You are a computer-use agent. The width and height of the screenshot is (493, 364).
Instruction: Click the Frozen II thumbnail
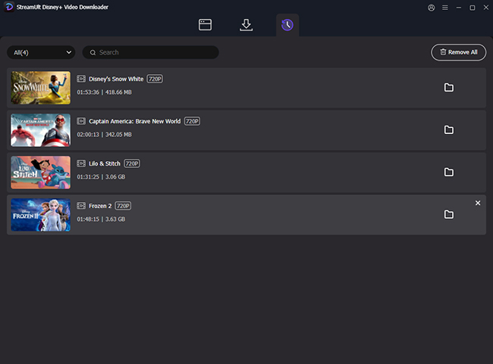(x=40, y=215)
